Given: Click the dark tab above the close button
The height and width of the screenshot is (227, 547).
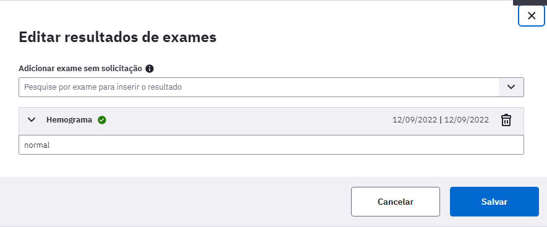Looking at the screenshot, I should tap(530, 2).
